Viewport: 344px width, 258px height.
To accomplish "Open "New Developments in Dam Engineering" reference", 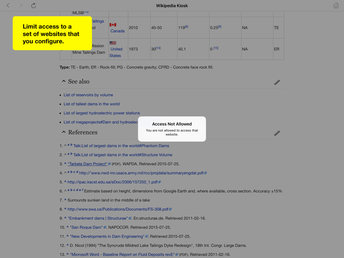I will [107, 237].
